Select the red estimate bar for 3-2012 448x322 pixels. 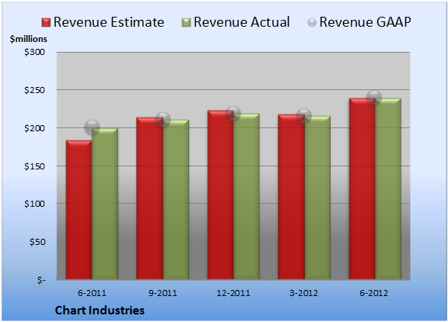pyautogui.click(x=291, y=197)
